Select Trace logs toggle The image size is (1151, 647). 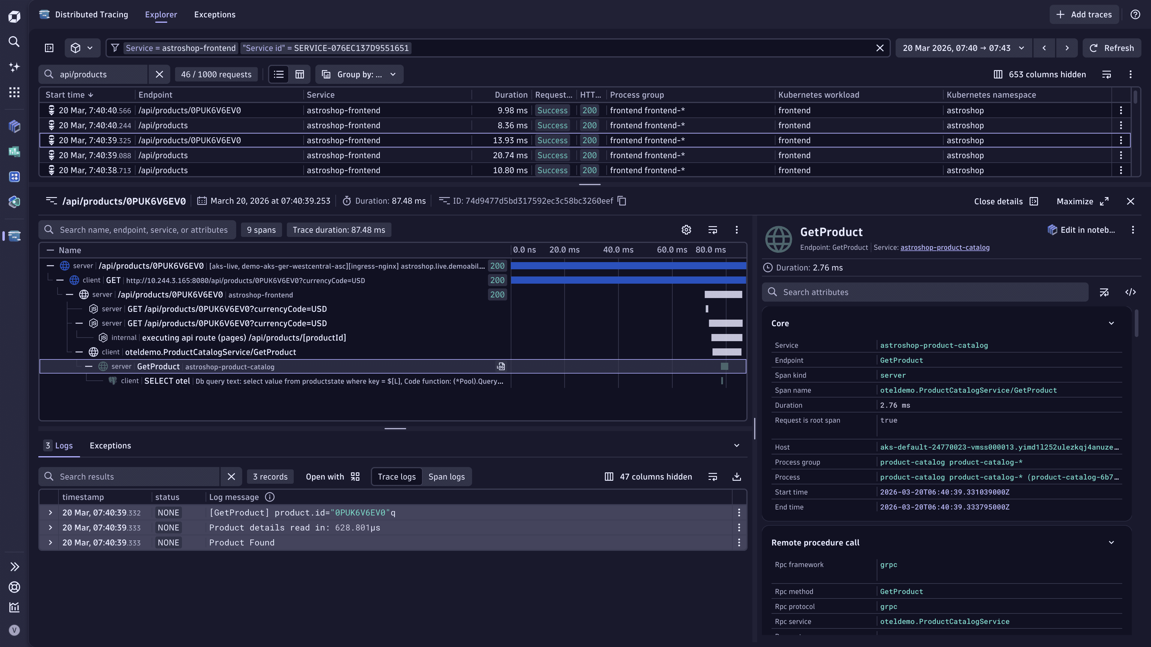[397, 477]
